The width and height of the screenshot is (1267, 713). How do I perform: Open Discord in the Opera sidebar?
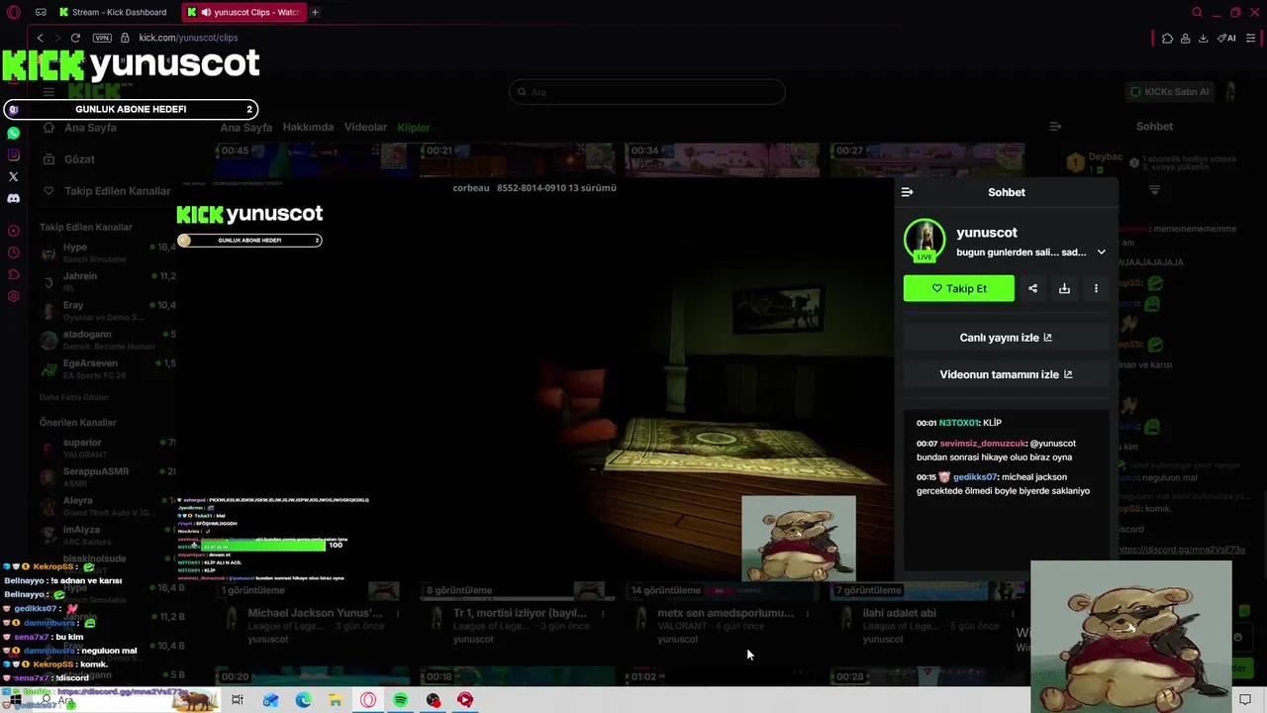coord(13,198)
